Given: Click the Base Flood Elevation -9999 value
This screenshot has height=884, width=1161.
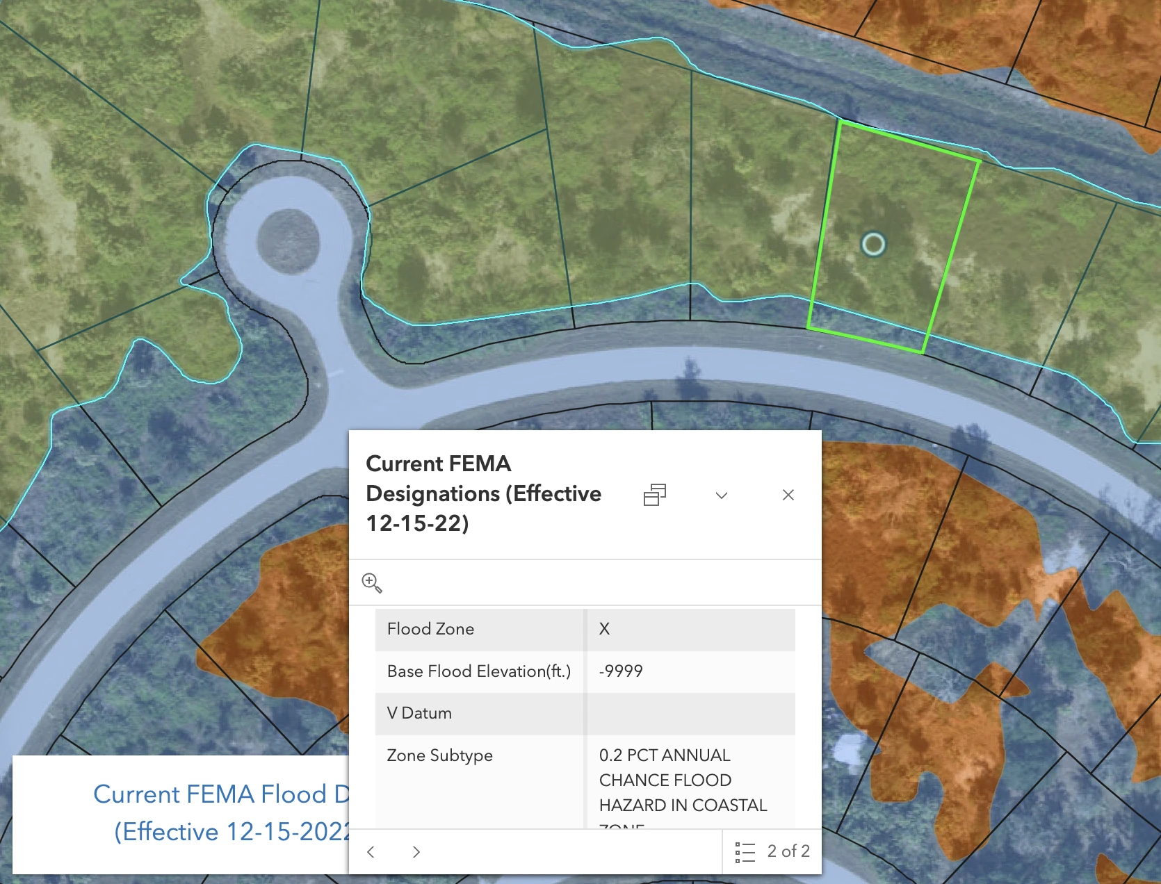Looking at the screenshot, I should point(621,671).
